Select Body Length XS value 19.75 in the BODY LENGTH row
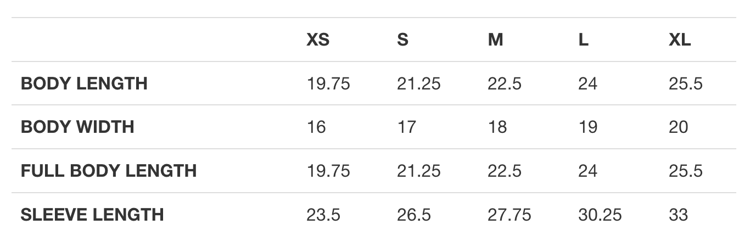750x247 pixels. click(328, 83)
